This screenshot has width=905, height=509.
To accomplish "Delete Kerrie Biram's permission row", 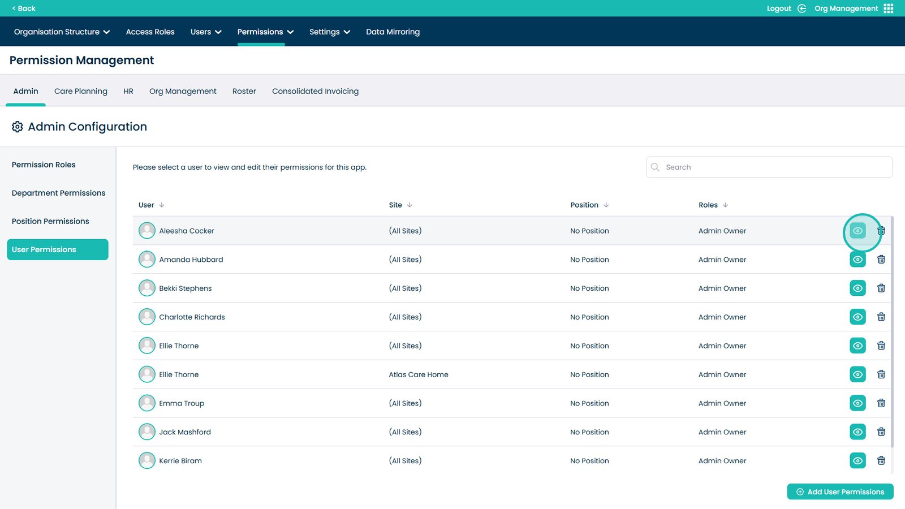I will [881, 461].
